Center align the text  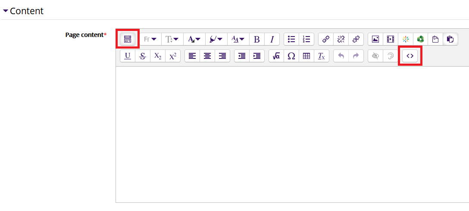[x=207, y=56]
